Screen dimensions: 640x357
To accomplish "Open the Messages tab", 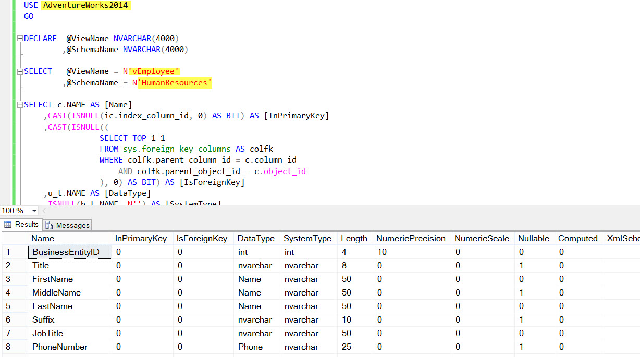I will [67, 225].
